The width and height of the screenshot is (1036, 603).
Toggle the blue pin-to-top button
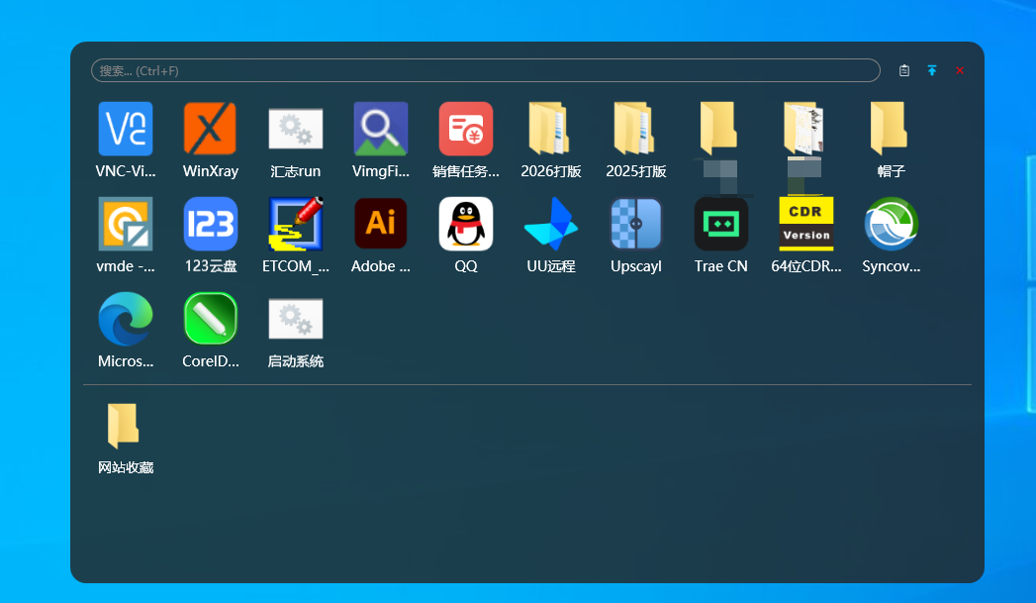coord(932,70)
